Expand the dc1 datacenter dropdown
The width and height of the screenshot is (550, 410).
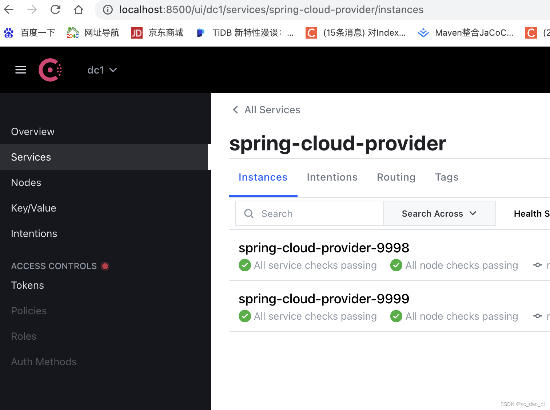click(x=102, y=70)
